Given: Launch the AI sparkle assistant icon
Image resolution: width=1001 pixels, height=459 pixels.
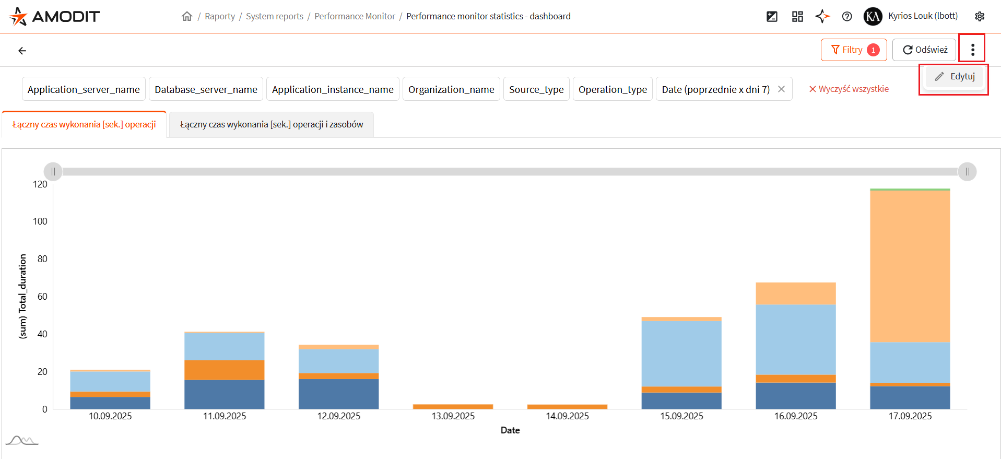Looking at the screenshot, I should 822,16.
